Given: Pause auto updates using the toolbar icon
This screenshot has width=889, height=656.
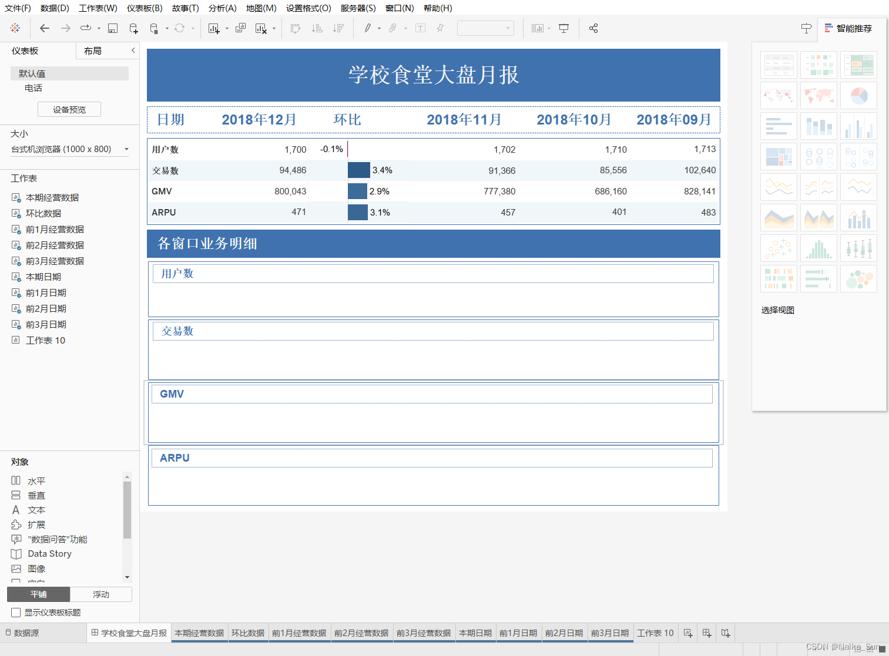Looking at the screenshot, I should coord(154,28).
